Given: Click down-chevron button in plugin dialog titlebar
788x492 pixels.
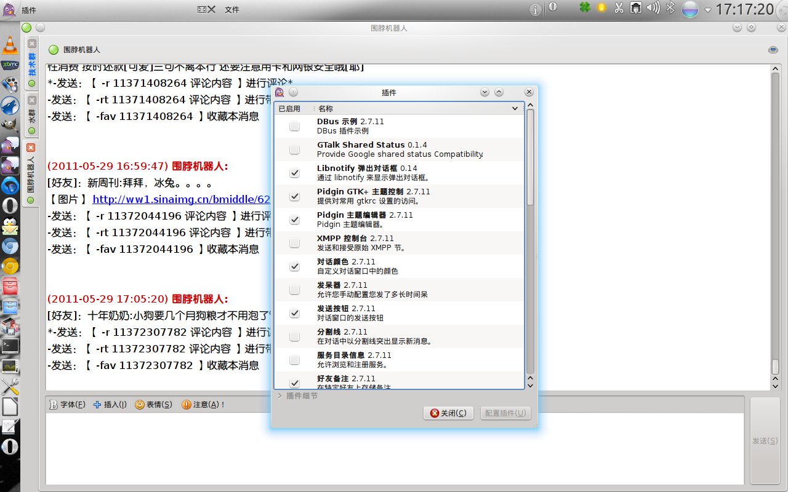Looking at the screenshot, I should tap(484, 92).
